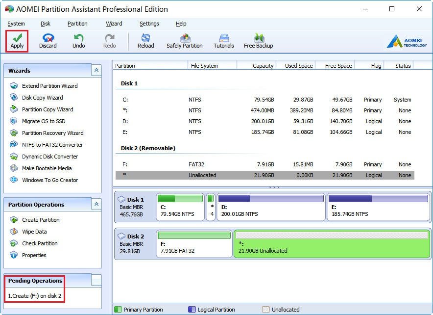The width and height of the screenshot is (433, 315).
Task: Click Create Partition in operations list
Action: coord(41,220)
